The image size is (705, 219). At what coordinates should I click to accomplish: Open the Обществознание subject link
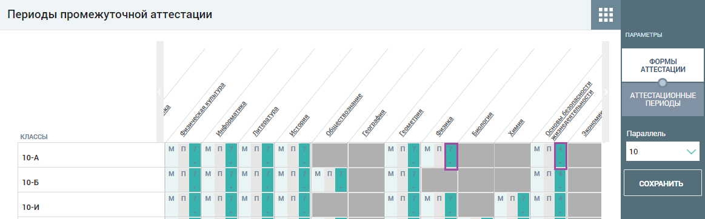pyautogui.click(x=344, y=115)
